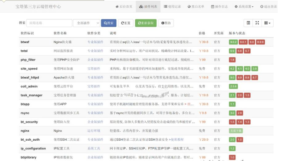Click the green 重新获取 button

point(146,23)
